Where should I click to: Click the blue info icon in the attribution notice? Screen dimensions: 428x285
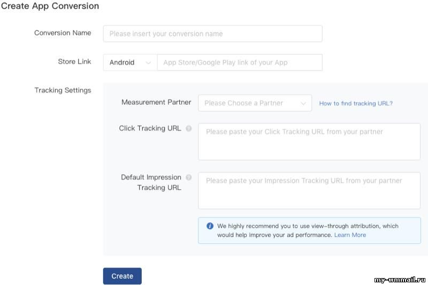tap(210, 226)
